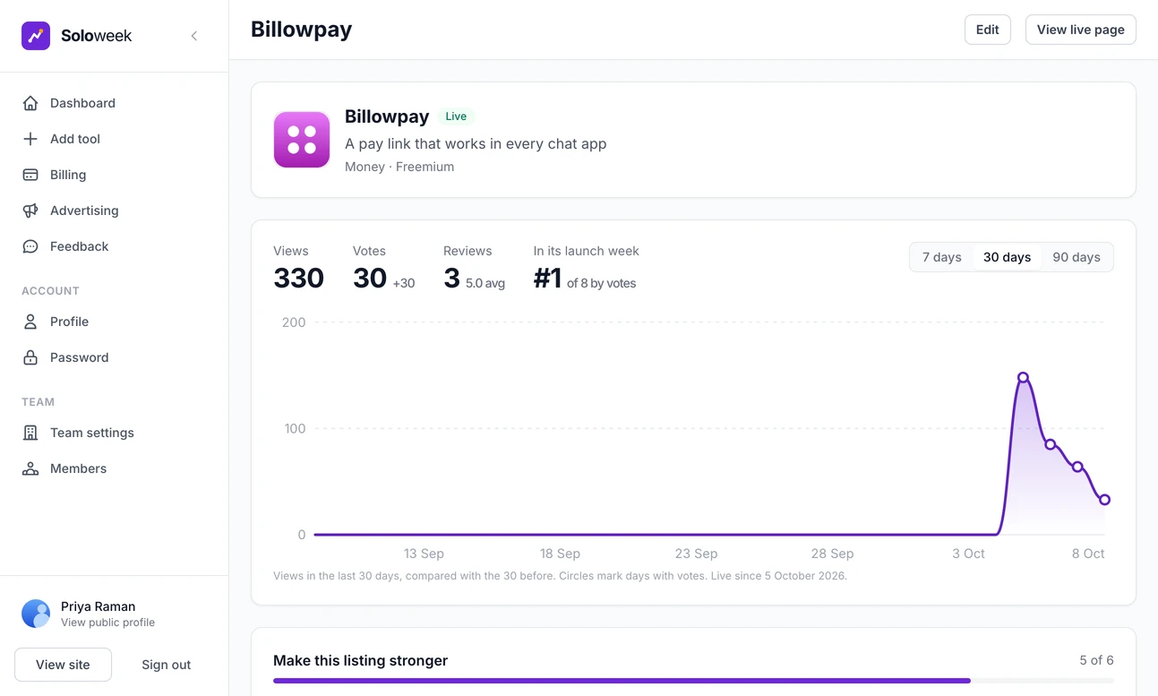Click the listing strength progress bar

click(693, 681)
